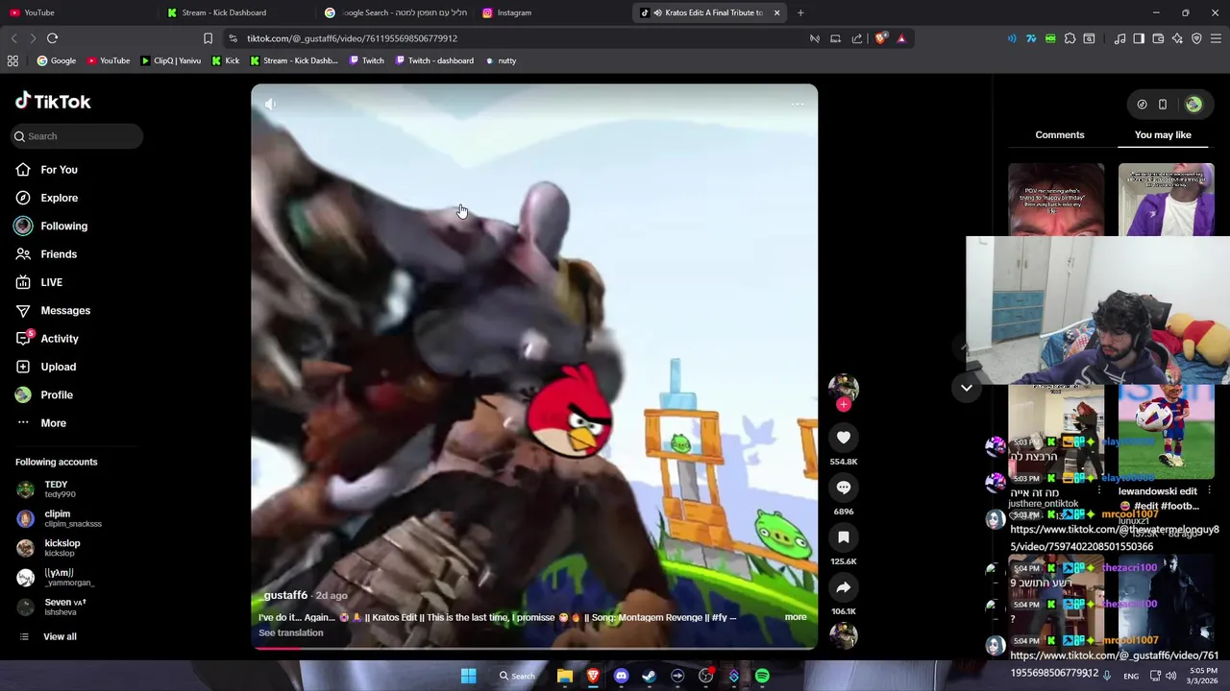Reload the TikTok page
The image size is (1230, 691).
(x=52, y=38)
